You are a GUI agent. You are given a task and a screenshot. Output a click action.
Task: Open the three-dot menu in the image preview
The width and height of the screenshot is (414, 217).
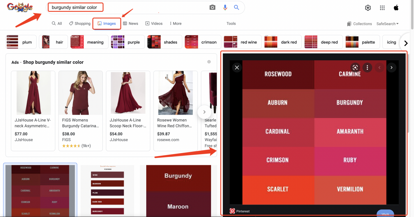pyautogui.click(x=367, y=68)
